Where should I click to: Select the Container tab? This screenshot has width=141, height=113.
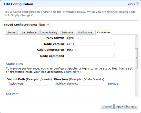(x=104, y=32)
